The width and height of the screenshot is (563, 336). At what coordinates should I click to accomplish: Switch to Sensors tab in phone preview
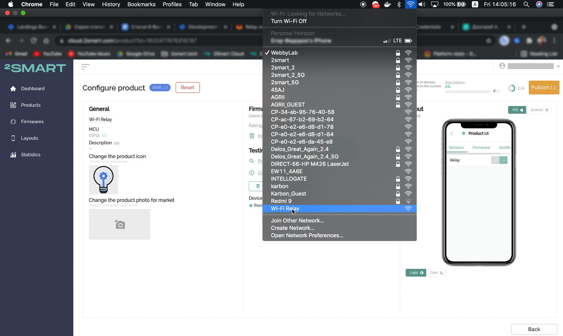(x=456, y=148)
